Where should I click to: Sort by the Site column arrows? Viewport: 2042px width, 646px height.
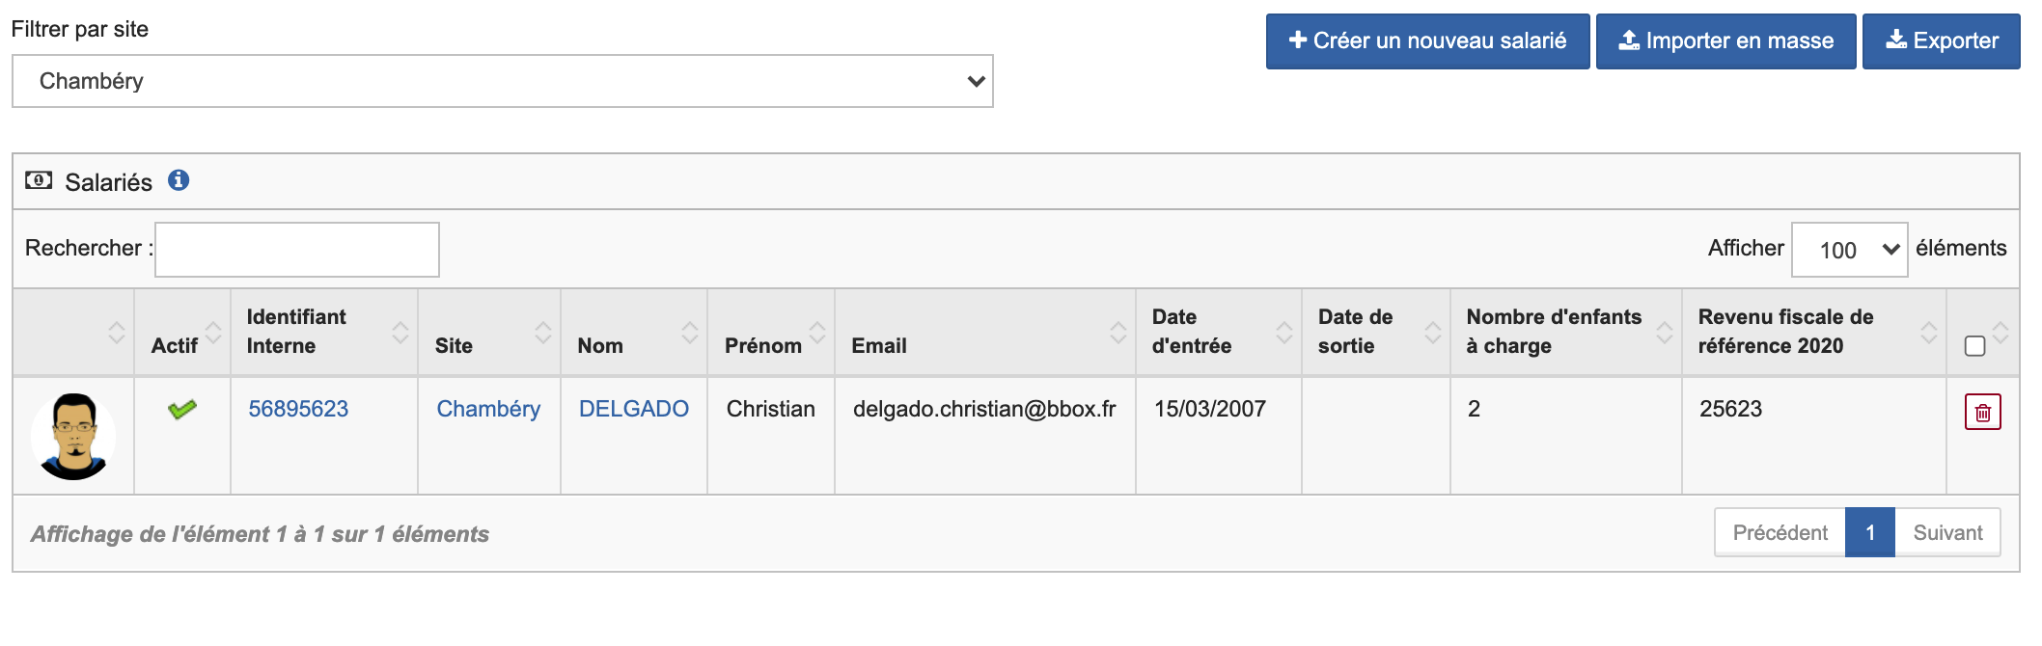point(543,333)
